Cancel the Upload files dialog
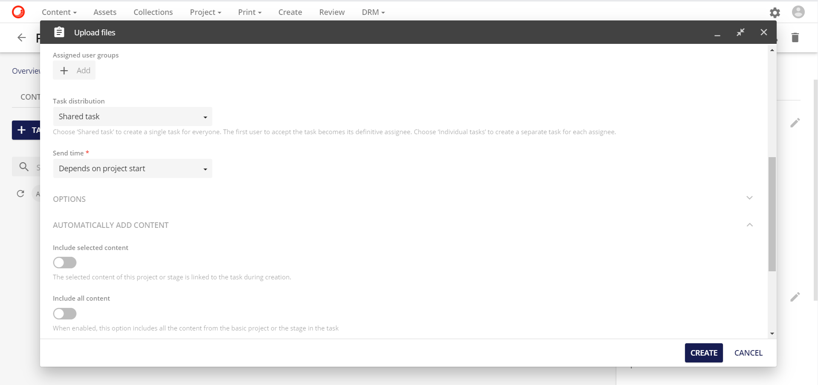This screenshot has height=385, width=818. [x=748, y=353]
